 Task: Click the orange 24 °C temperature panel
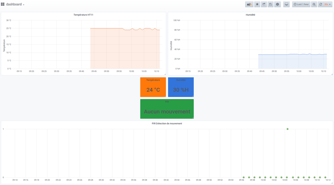click(153, 89)
